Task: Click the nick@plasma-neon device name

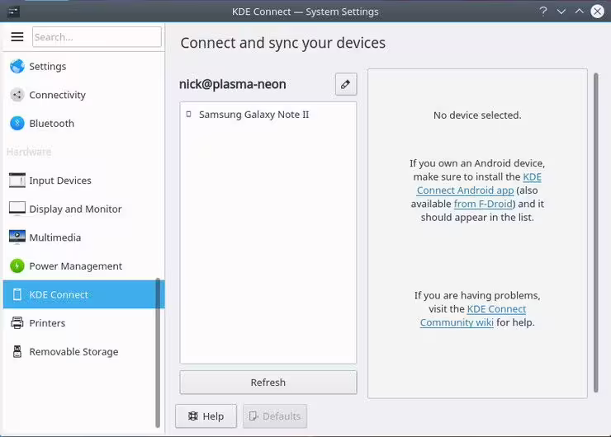Action: [x=233, y=84]
